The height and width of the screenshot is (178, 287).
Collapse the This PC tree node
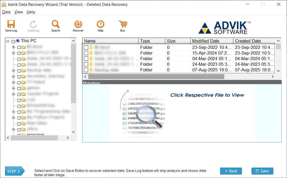(7, 41)
